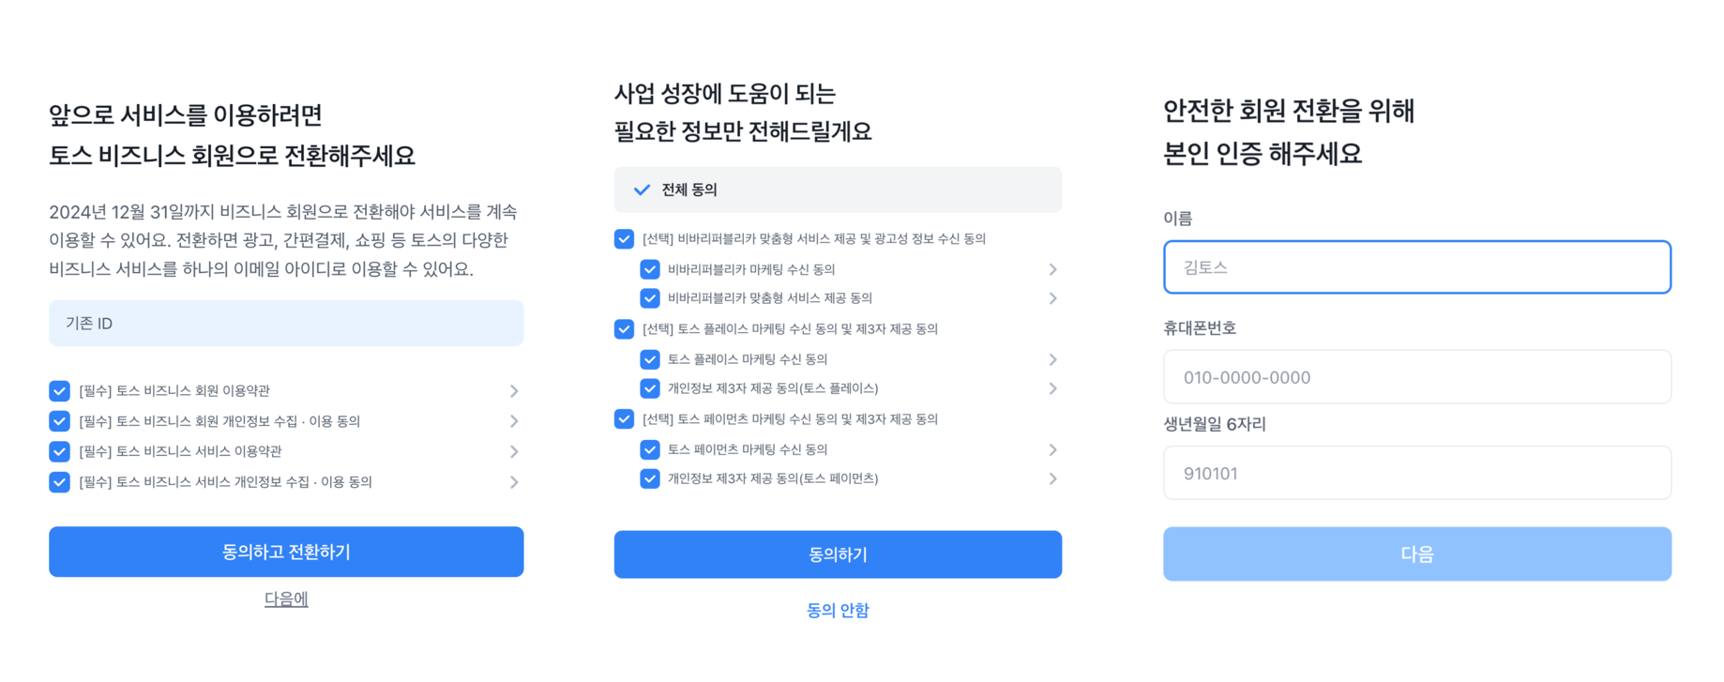Open 비바리퍼블리카 맞춤형 서비스 제공 동의 chevron
Viewport: 1724px width, 682px height.
pos(1052,298)
